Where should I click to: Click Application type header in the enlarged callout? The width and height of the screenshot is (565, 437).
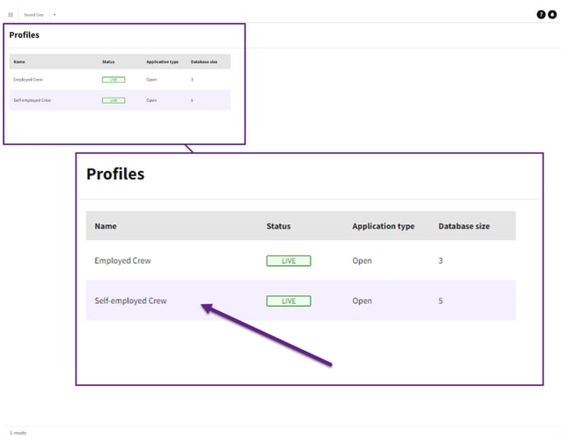pyautogui.click(x=384, y=227)
